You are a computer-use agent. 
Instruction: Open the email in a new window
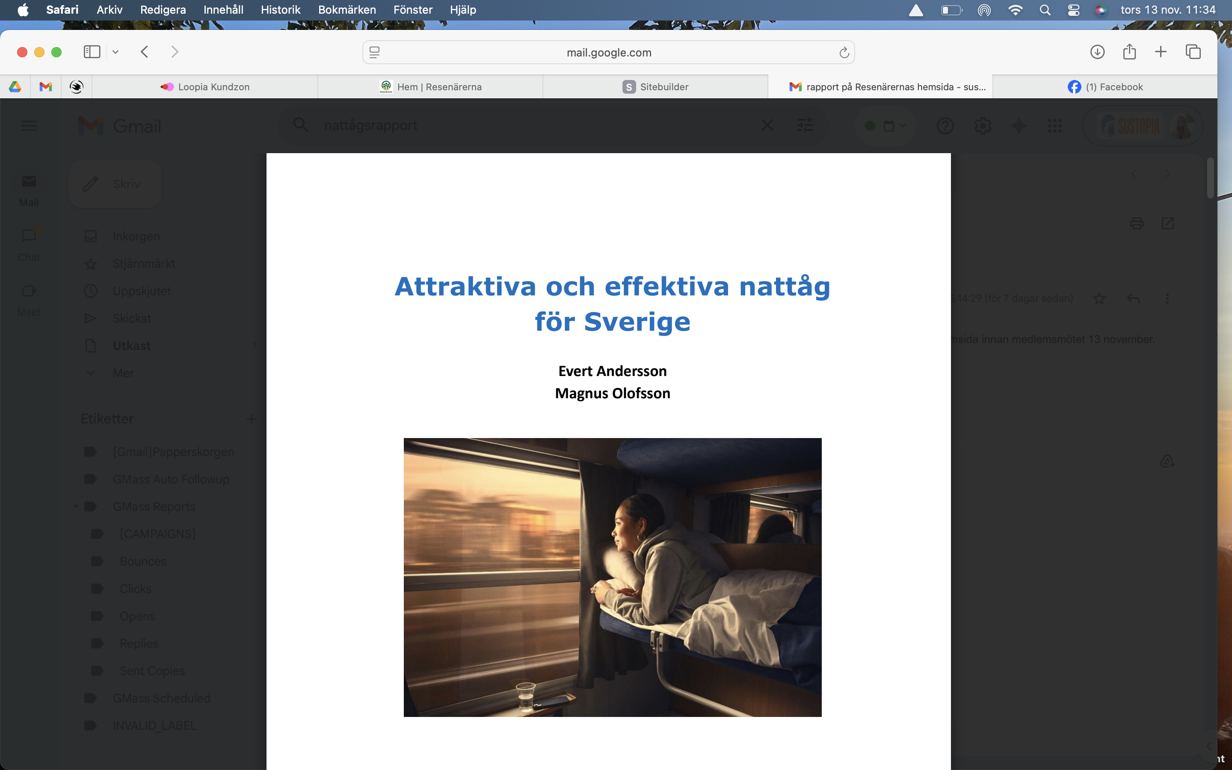tap(1167, 223)
